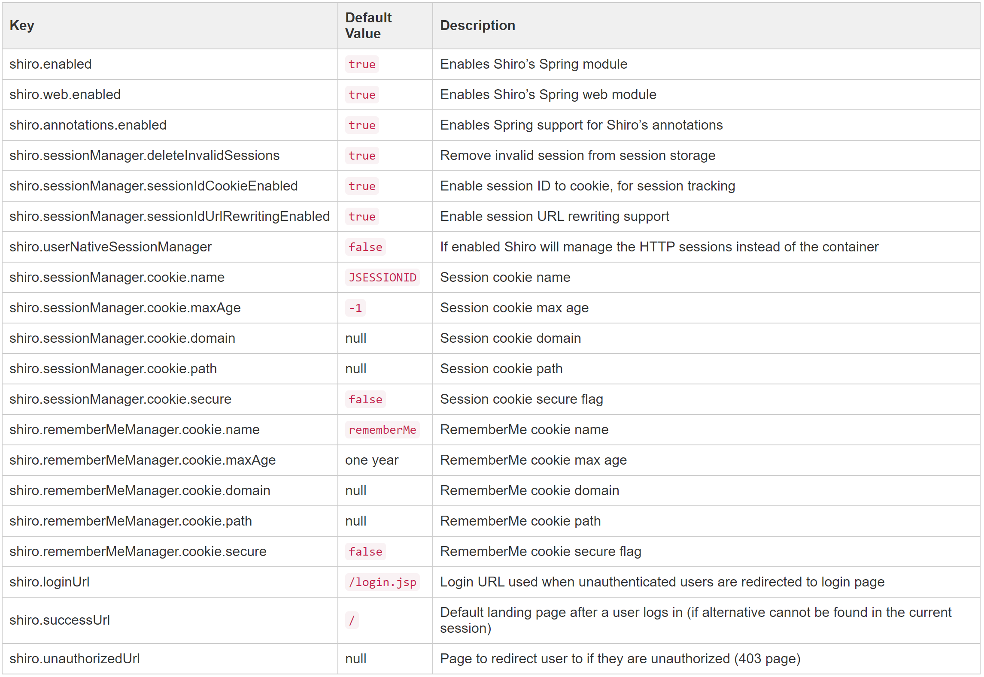The width and height of the screenshot is (984, 677).
Task: Select shiro.successUrl key cell
Action: pyautogui.click(x=60, y=620)
